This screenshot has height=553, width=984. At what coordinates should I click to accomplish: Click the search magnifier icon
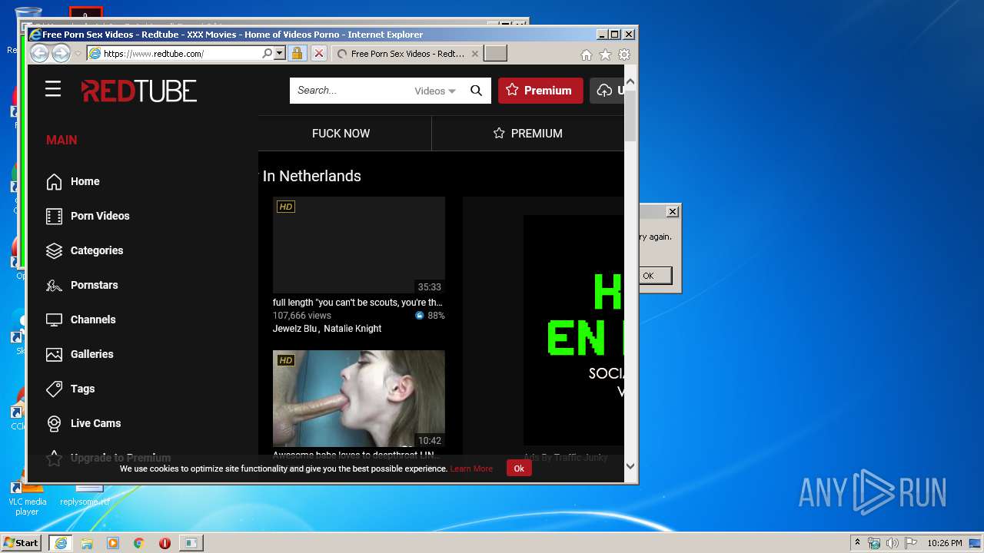476,91
